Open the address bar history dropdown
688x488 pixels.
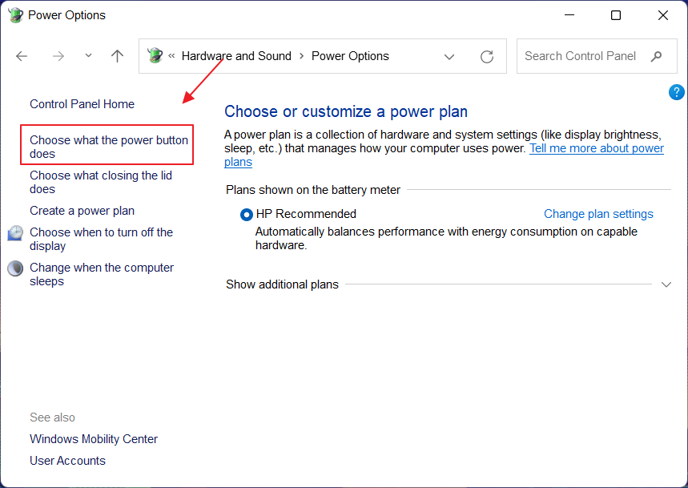pos(449,56)
